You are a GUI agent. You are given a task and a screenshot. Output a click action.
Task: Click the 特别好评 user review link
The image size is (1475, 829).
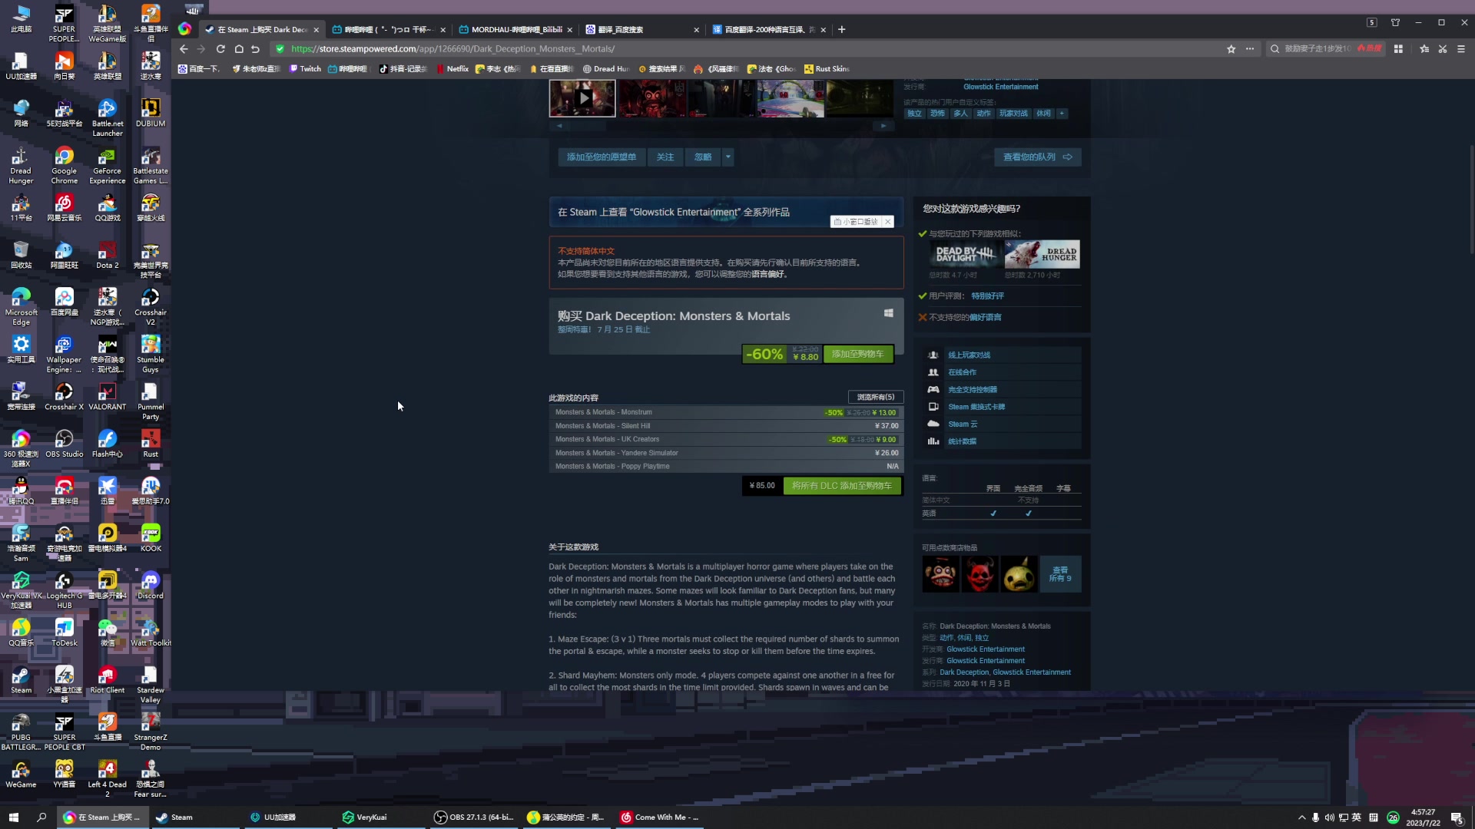(987, 296)
